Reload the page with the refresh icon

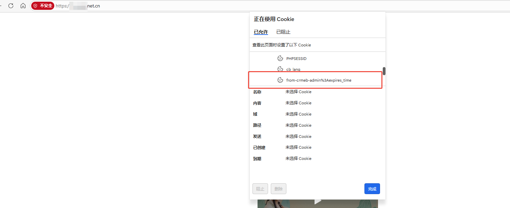[11, 6]
